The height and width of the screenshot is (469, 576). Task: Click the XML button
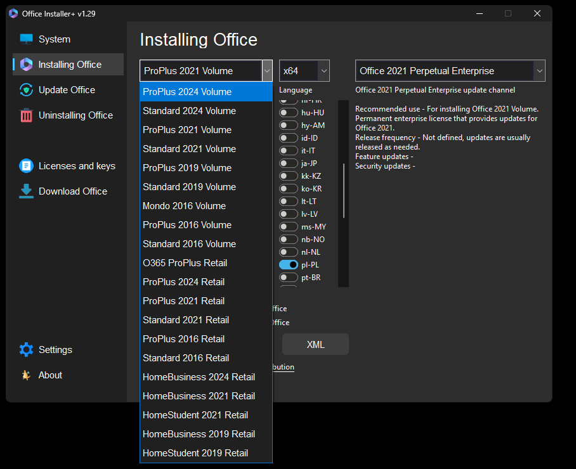[x=315, y=344]
